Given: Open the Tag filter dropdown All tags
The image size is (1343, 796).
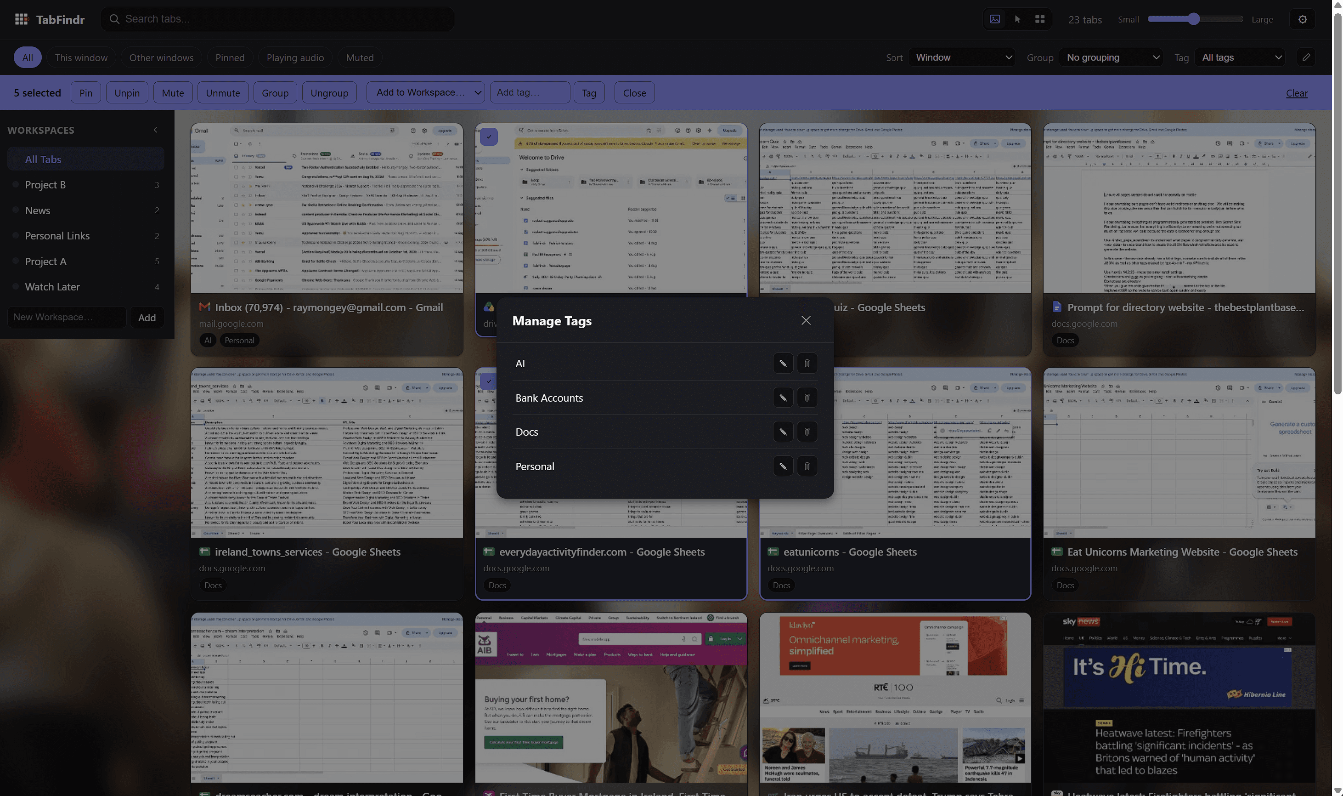Looking at the screenshot, I should click(1240, 57).
